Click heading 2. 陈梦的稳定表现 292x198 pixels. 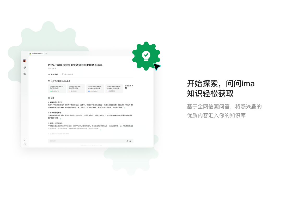point(54,113)
